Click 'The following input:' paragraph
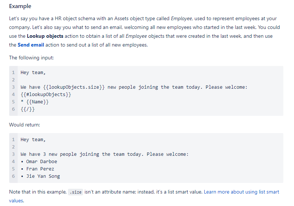The image size is (294, 206). (31, 58)
